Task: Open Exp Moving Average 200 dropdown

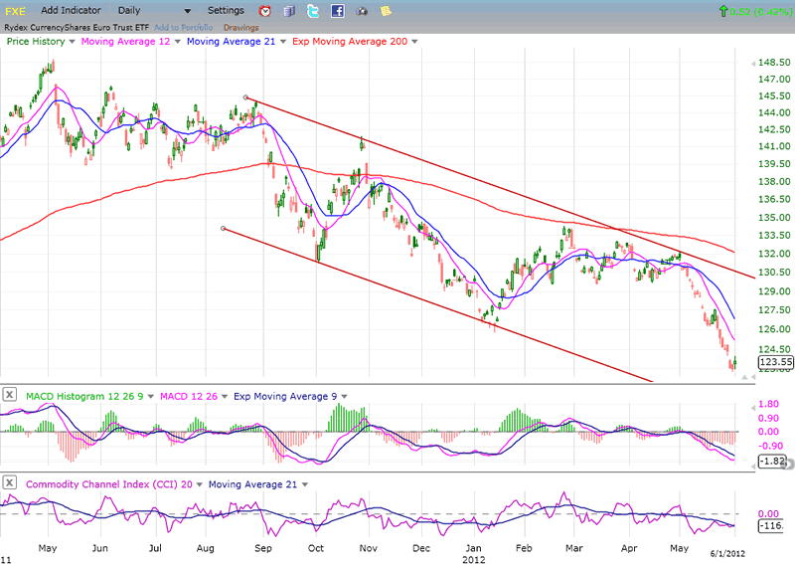Action: pyautogui.click(x=414, y=42)
